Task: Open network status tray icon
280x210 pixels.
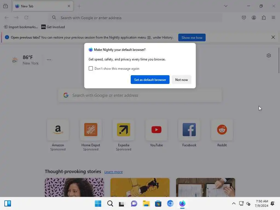Action: tap(241, 203)
